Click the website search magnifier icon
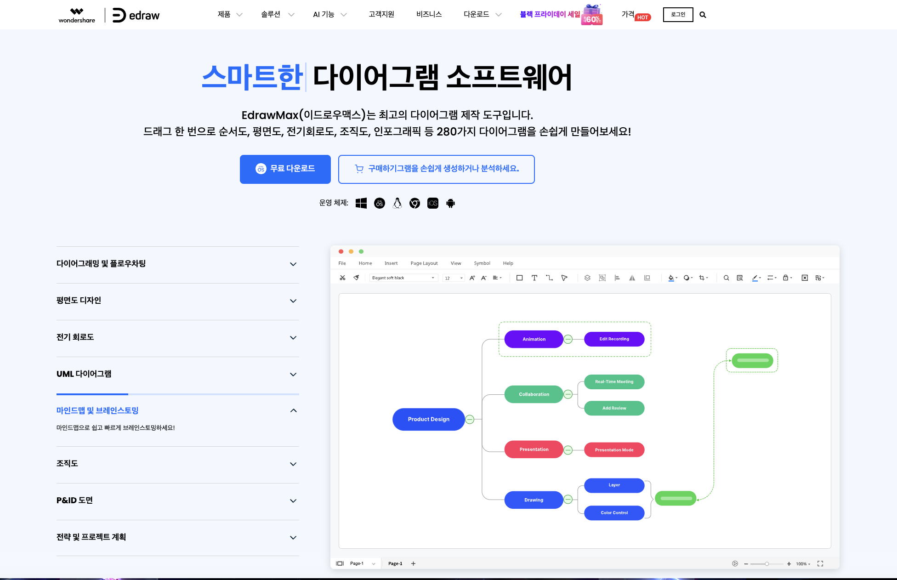This screenshot has width=897, height=580. coord(703,15)
